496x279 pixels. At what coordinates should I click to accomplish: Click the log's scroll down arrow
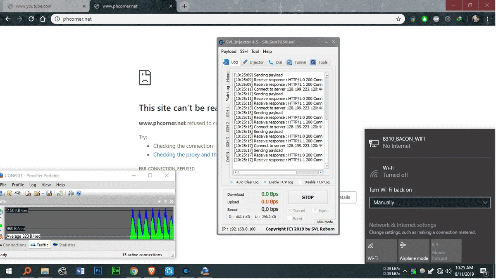pos(327,166)
